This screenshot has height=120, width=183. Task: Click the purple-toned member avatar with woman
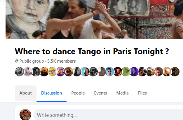[x=134, y=71]
